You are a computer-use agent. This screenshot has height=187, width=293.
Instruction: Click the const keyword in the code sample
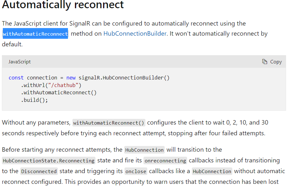(16, 78)
